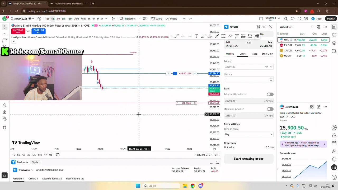
Task: Click the Publish button
Action: point(331,19)
